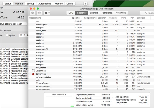Screen dimensions: 155x108
Task: Sort by Ports column header
Action: pyautogui.click(x=124, y=18)
